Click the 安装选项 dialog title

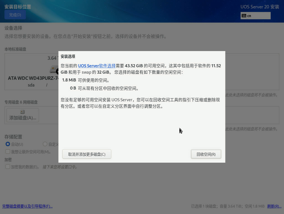coord(68,56)
